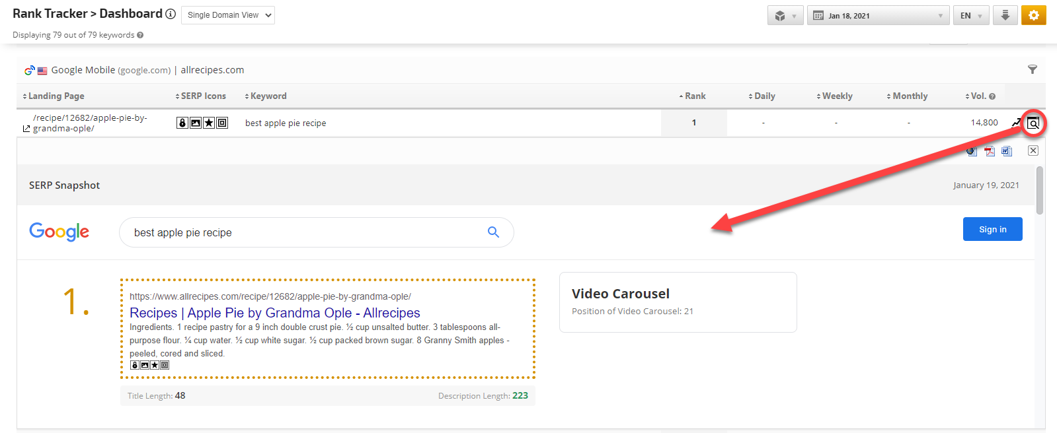Click the rank trend graph icon
This screenshot has width=1057, height=433.
1016,123
